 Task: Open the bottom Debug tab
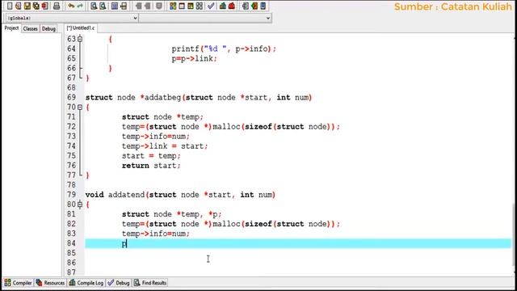pyautogui.click(x=119, y=283)
